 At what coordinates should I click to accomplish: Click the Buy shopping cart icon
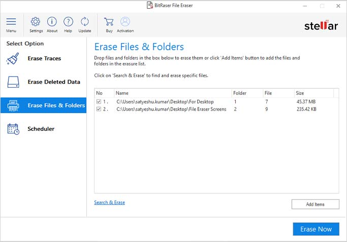(109, 22)
